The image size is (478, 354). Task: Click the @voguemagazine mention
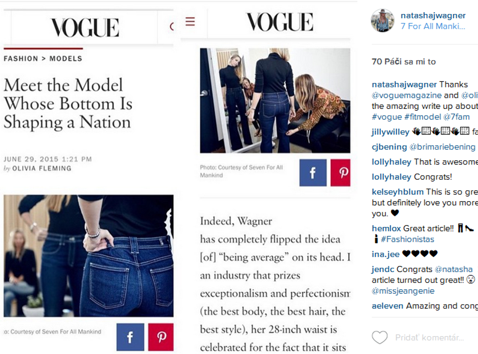(407, 95)
